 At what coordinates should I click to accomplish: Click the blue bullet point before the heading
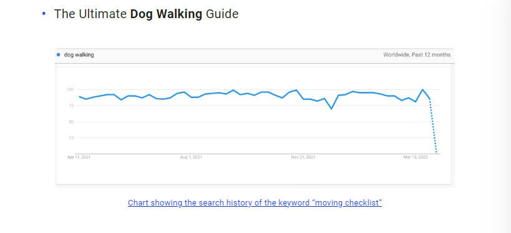click(44, 14)
